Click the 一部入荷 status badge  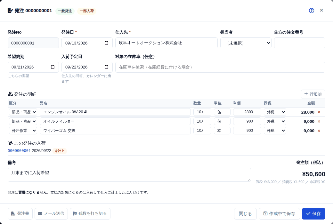pyautogui.click(x=87, y=11)
